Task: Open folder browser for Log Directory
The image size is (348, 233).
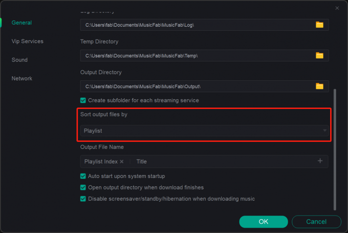Action: click(319, 25)
